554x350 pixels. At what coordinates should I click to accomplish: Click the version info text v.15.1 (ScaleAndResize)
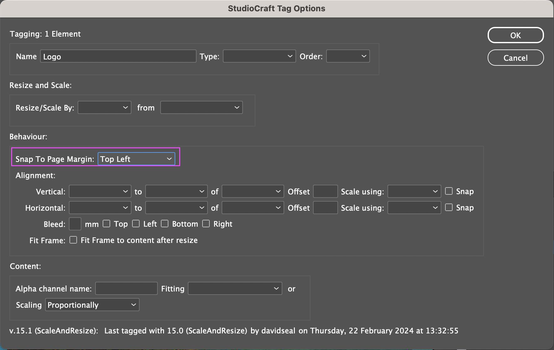coord(54,331)
